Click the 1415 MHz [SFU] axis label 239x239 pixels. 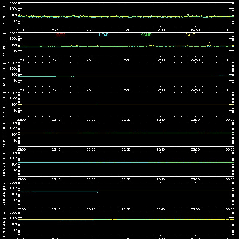tap(4, 104)
